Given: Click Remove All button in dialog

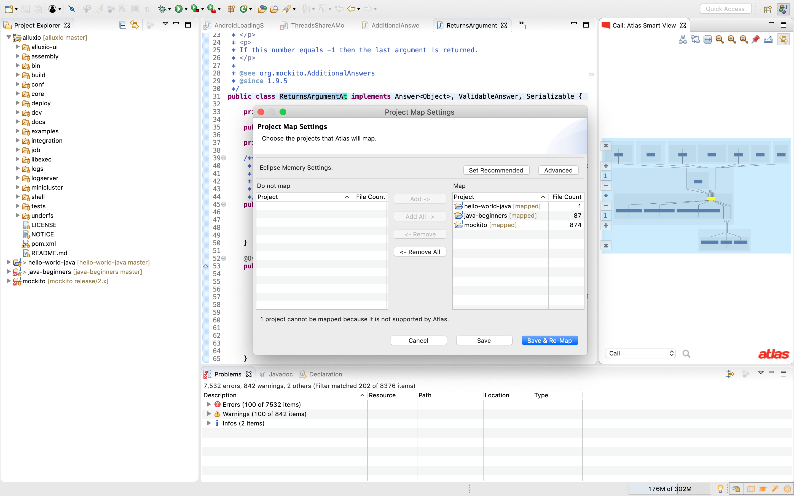Looking at the screenshot, I should point(420,252).
